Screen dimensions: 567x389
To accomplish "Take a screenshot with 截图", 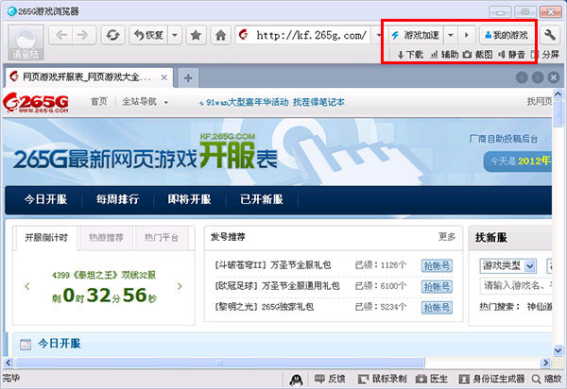I will 477,55.
